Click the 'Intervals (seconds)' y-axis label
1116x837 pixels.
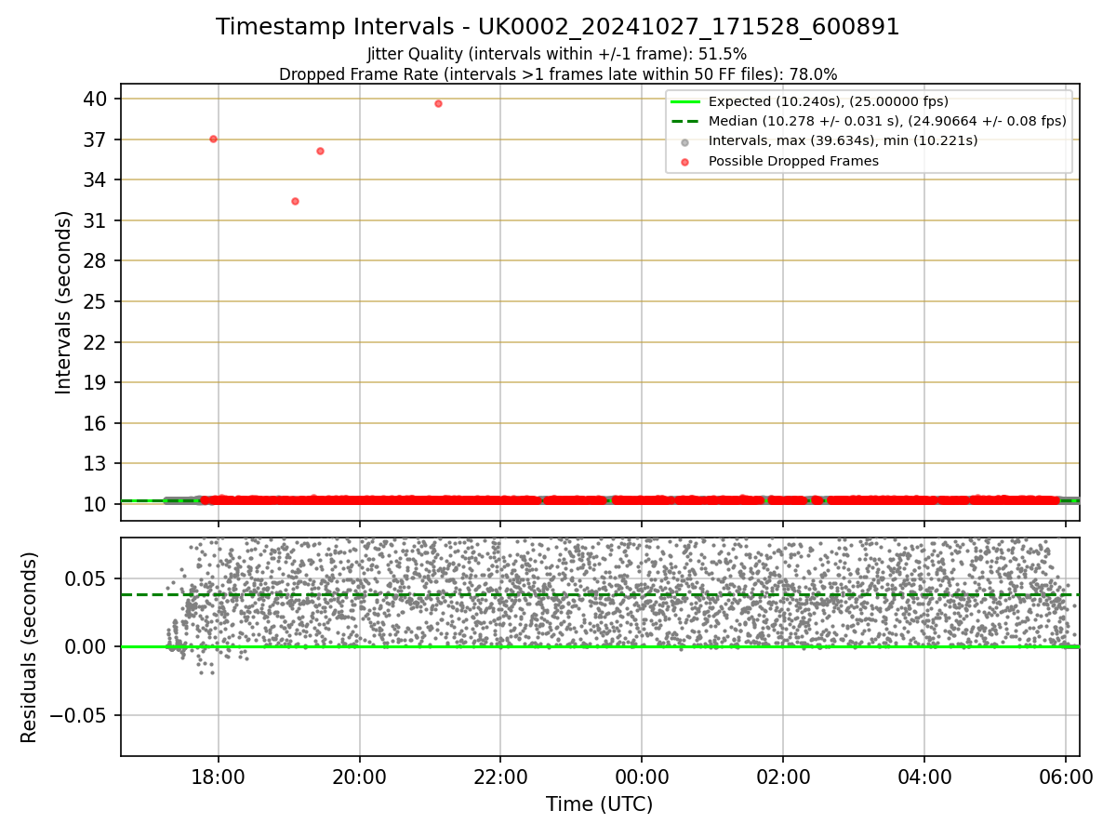[63, 302]
